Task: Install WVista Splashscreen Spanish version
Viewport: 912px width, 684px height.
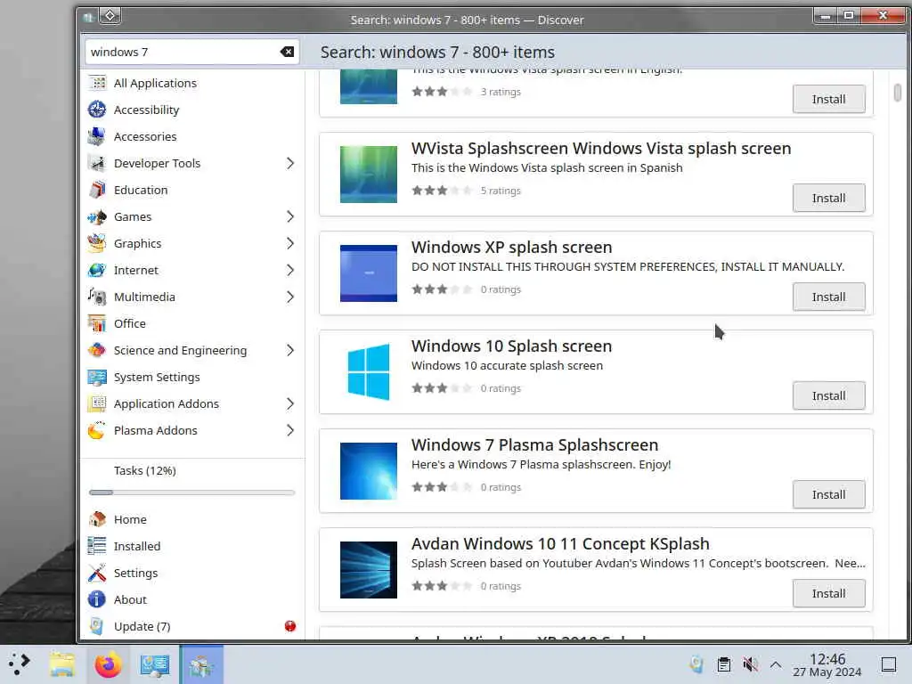Action: 829,199
